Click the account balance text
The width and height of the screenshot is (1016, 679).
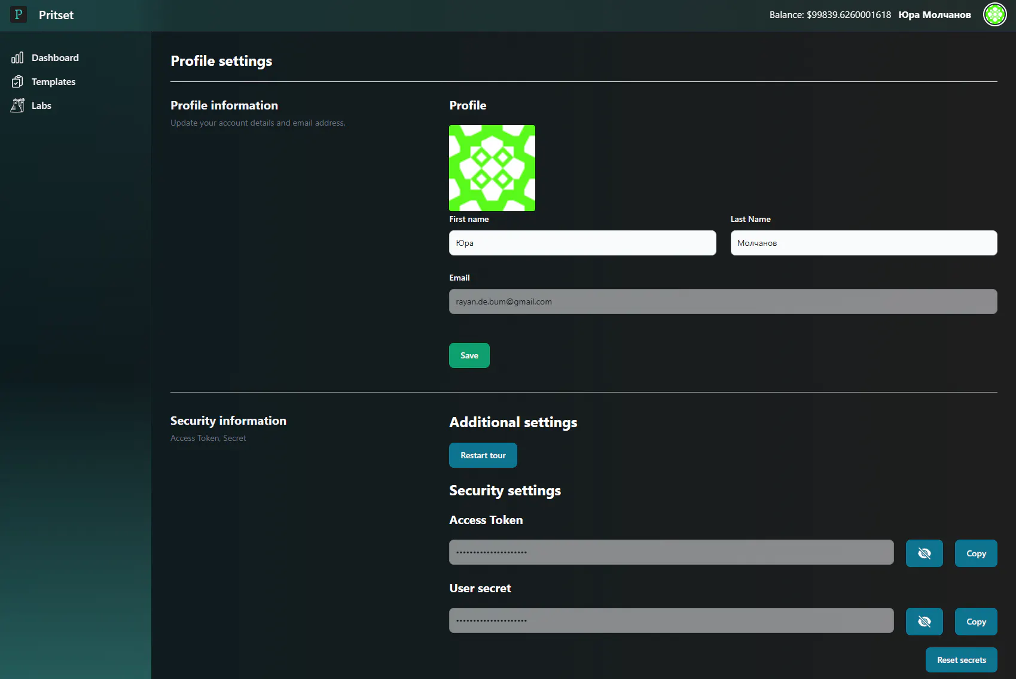830,14
